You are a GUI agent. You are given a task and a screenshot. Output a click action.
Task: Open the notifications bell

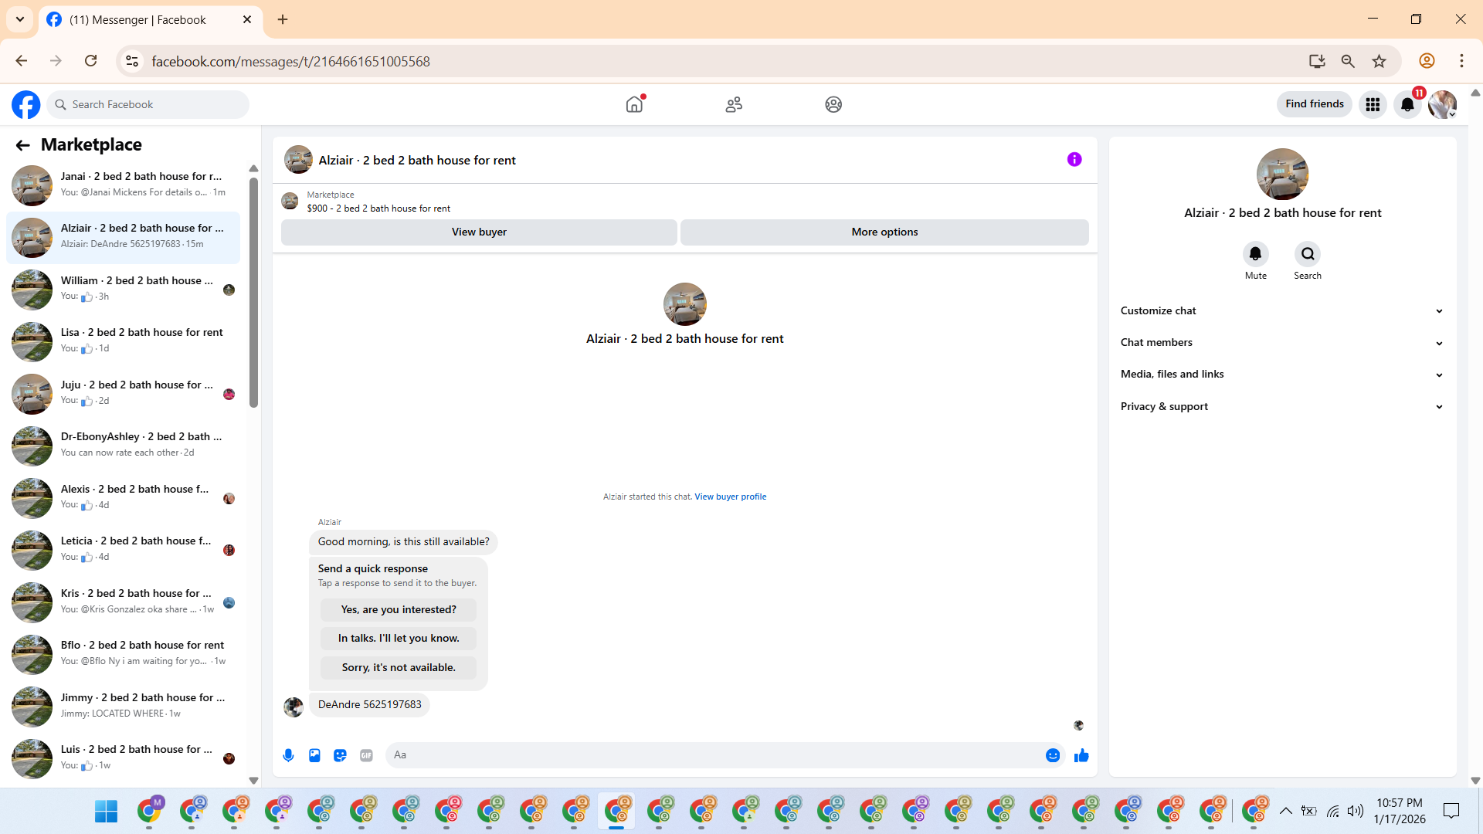pos(1407,104)
